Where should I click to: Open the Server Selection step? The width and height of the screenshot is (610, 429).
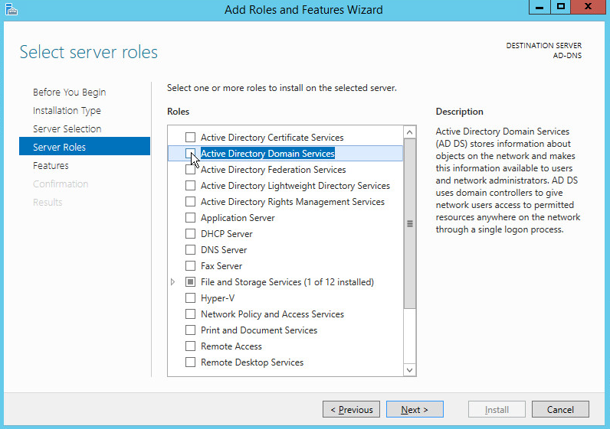coord(67,129)
